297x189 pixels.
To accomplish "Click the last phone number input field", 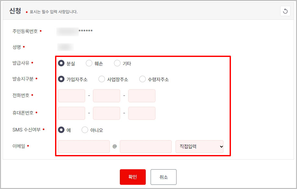I will [x=142, y=95].
